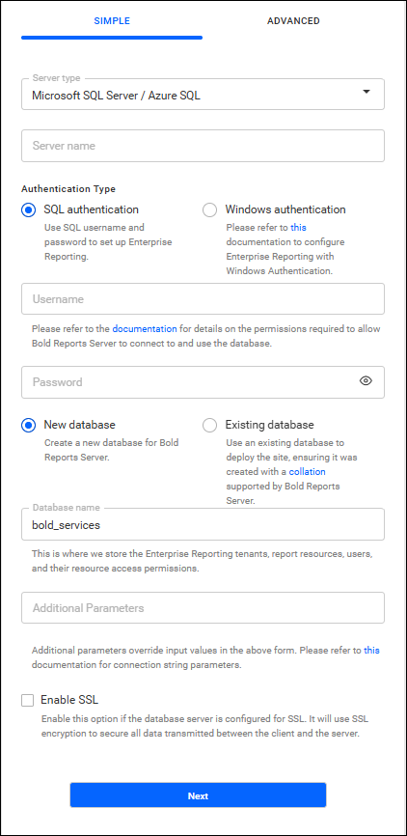Viewport: 407px width, 836px height.
Task: Focus the Additional Parameters field
Action: (x=203, y=608)
